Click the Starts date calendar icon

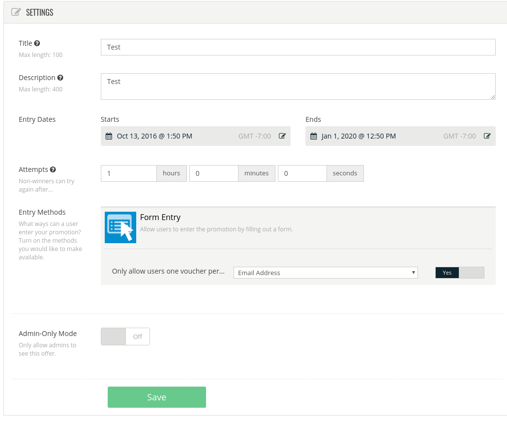[x=109, y=136]
